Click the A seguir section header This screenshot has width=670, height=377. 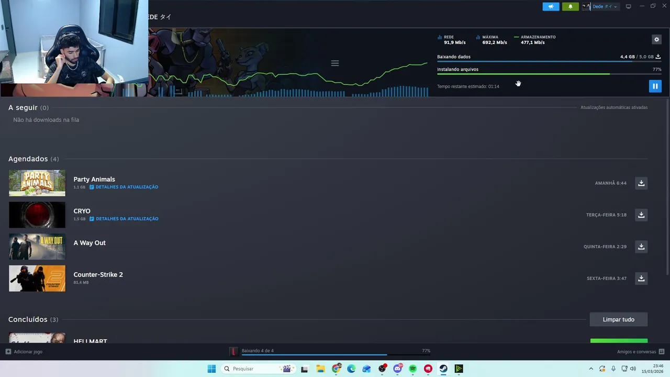[x=28, y=107]
